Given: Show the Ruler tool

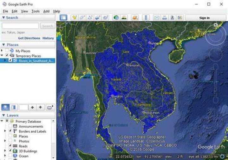Looking at the screenshot, I should pyautogui.click(x=146, y=18).
